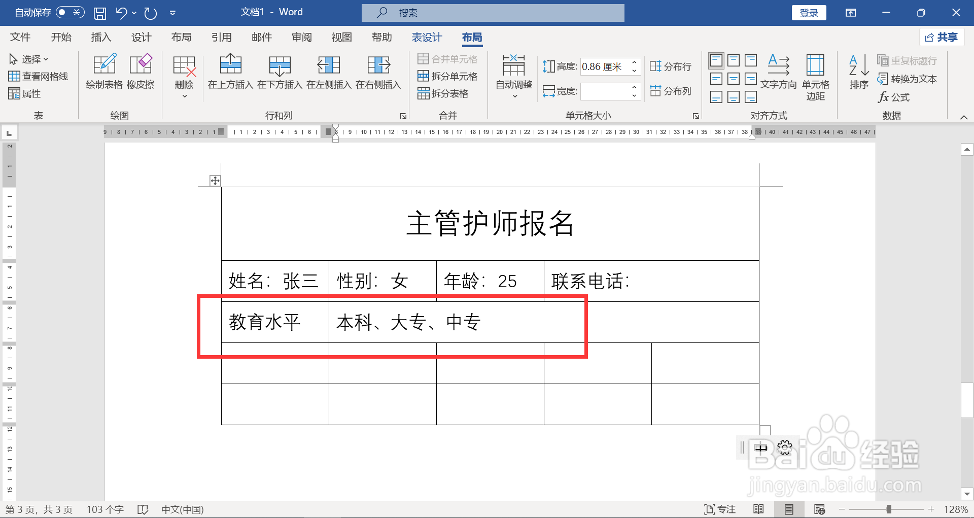Click 拆分单元格 to split cells
Viewport: 974px width, 518px height.
click(x=425, y=76)
